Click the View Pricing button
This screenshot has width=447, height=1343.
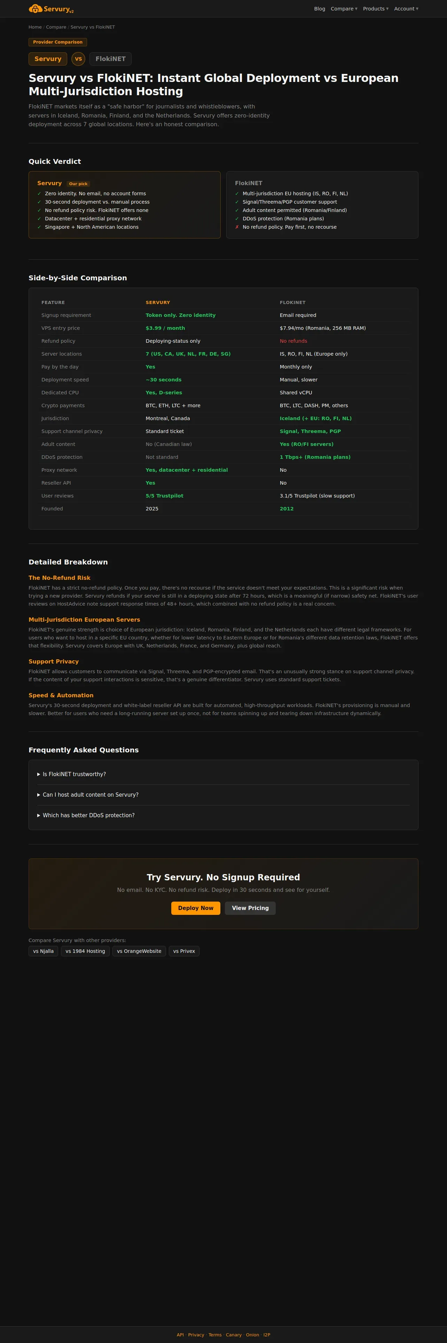[250, 908]
